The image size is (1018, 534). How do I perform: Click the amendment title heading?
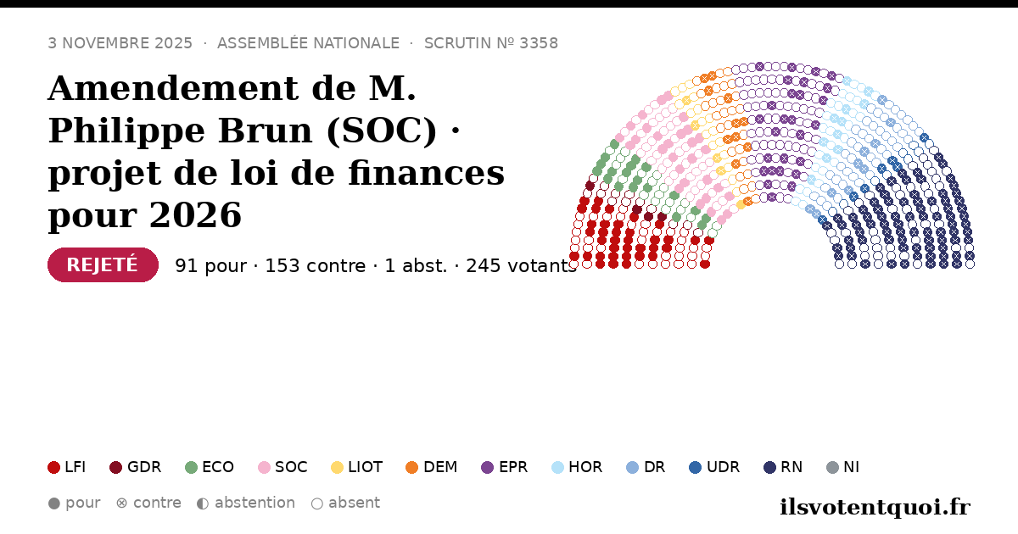click(x=277, y=152)
